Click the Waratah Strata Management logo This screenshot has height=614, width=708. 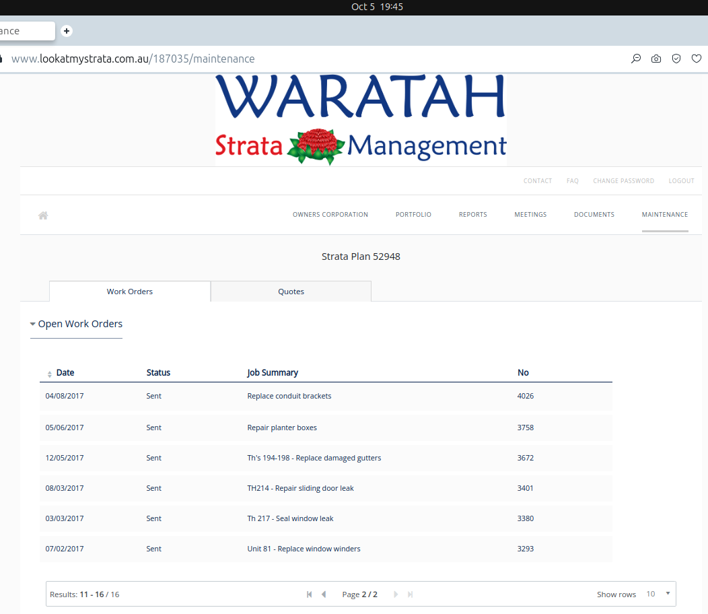(361, 120)
